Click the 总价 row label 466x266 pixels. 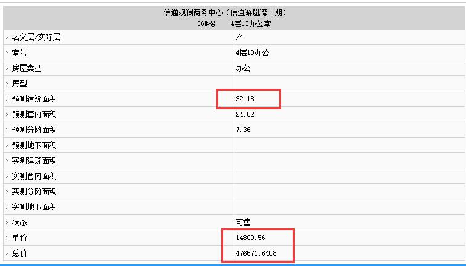tap(19, 254)
